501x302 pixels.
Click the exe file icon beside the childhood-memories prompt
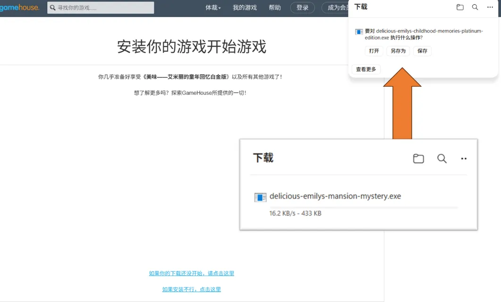point(359,32)
